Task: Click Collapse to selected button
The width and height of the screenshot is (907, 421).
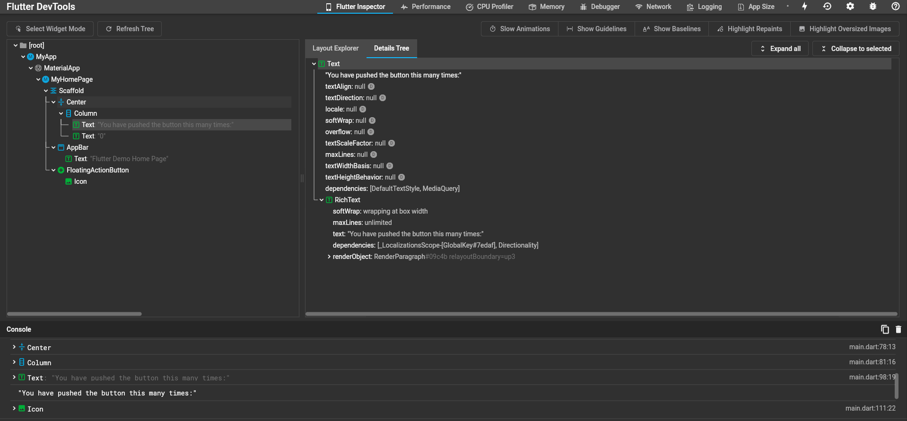Action: [856, 49]
